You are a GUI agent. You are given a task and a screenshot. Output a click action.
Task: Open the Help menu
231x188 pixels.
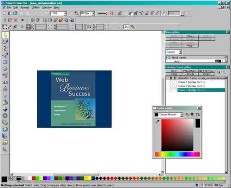[x=57, y=7]
